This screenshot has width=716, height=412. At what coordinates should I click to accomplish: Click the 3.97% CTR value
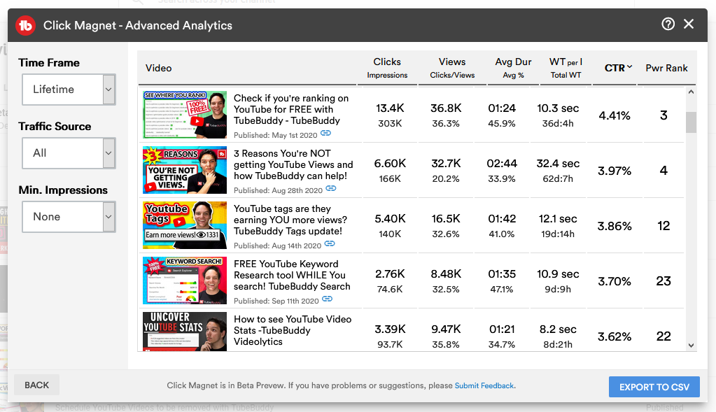[x=615, y=171]
